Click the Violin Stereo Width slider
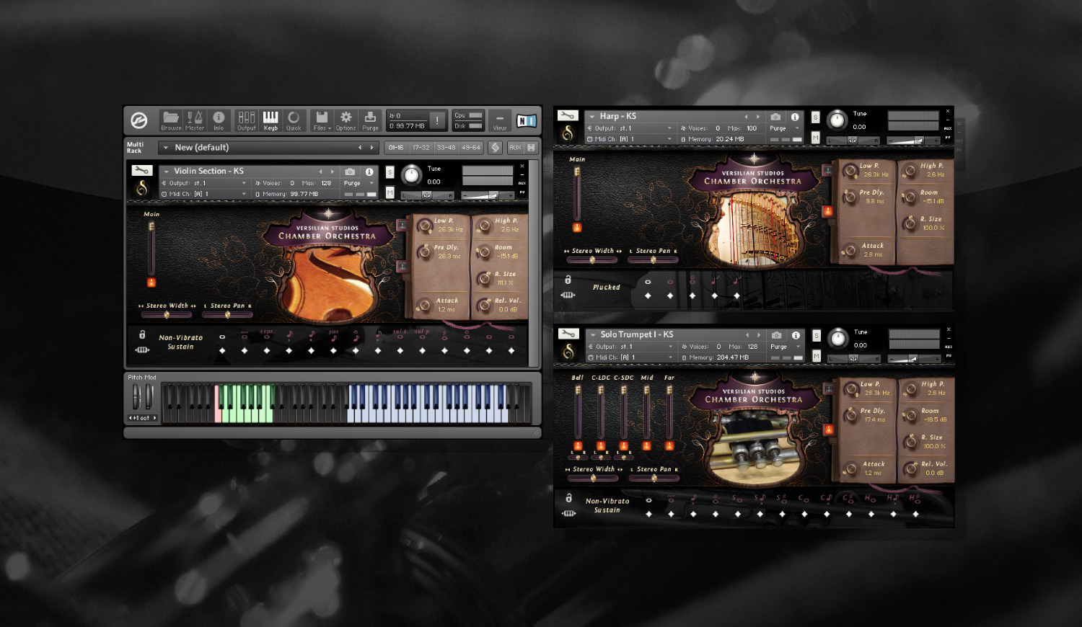Screen dimensions: 1082x627 coord(167,315)
